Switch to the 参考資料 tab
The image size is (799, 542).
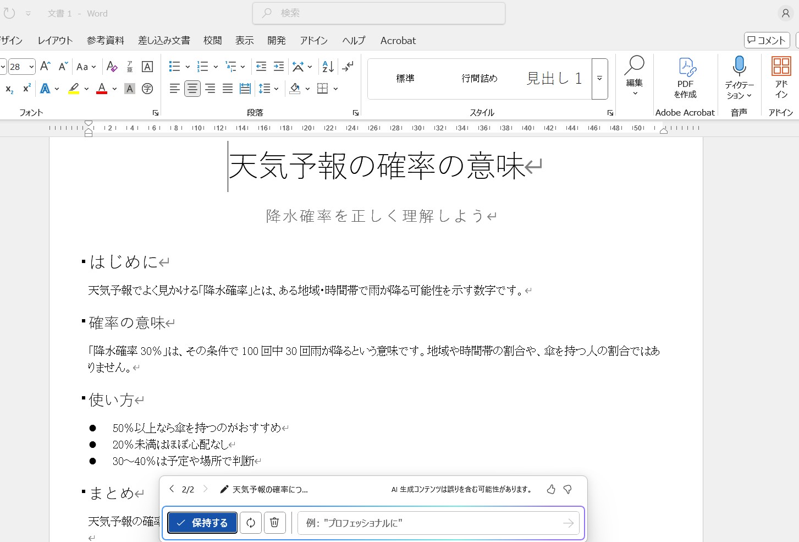[106, 41]
